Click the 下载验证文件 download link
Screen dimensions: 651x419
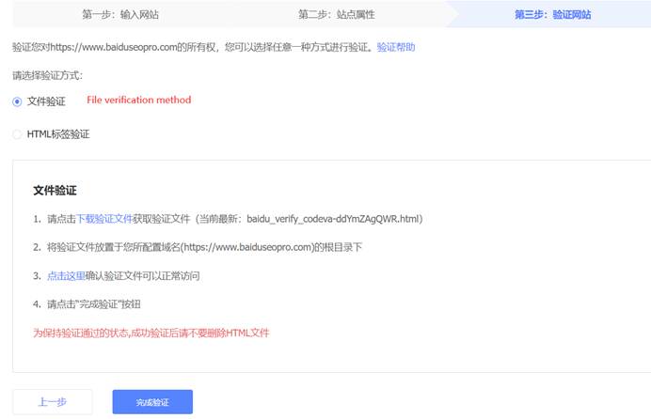[x=104, y=219]
